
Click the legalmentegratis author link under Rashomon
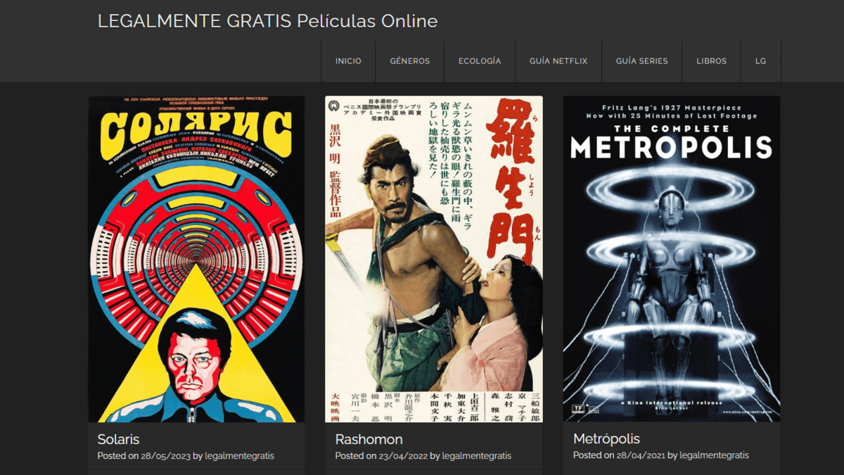click(477, 456)
